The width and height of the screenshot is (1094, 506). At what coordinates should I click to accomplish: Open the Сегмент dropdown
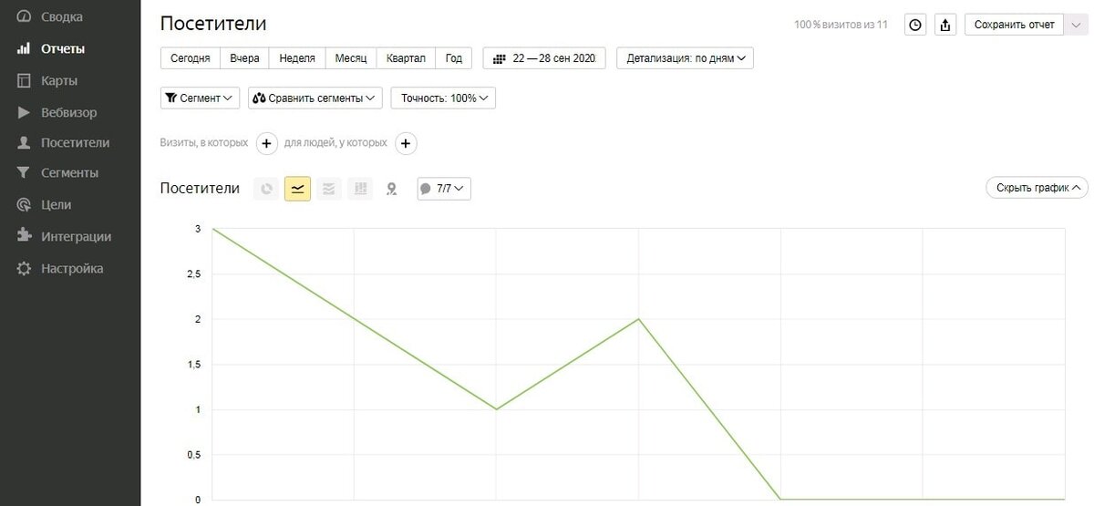coord(200,98)
